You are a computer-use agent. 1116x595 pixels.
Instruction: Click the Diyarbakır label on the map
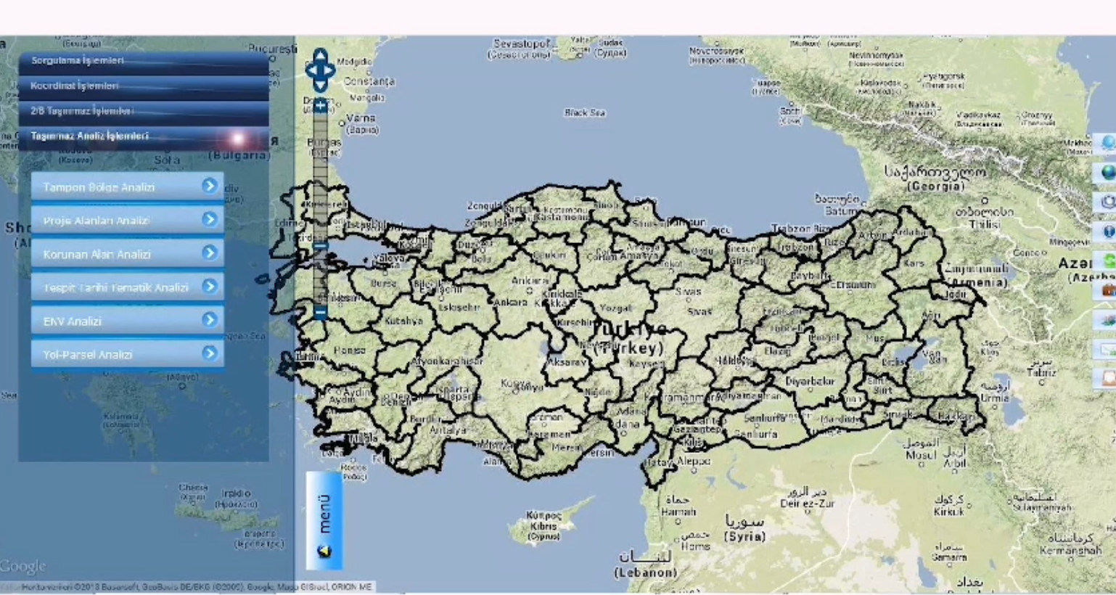[x=810, y=381]
